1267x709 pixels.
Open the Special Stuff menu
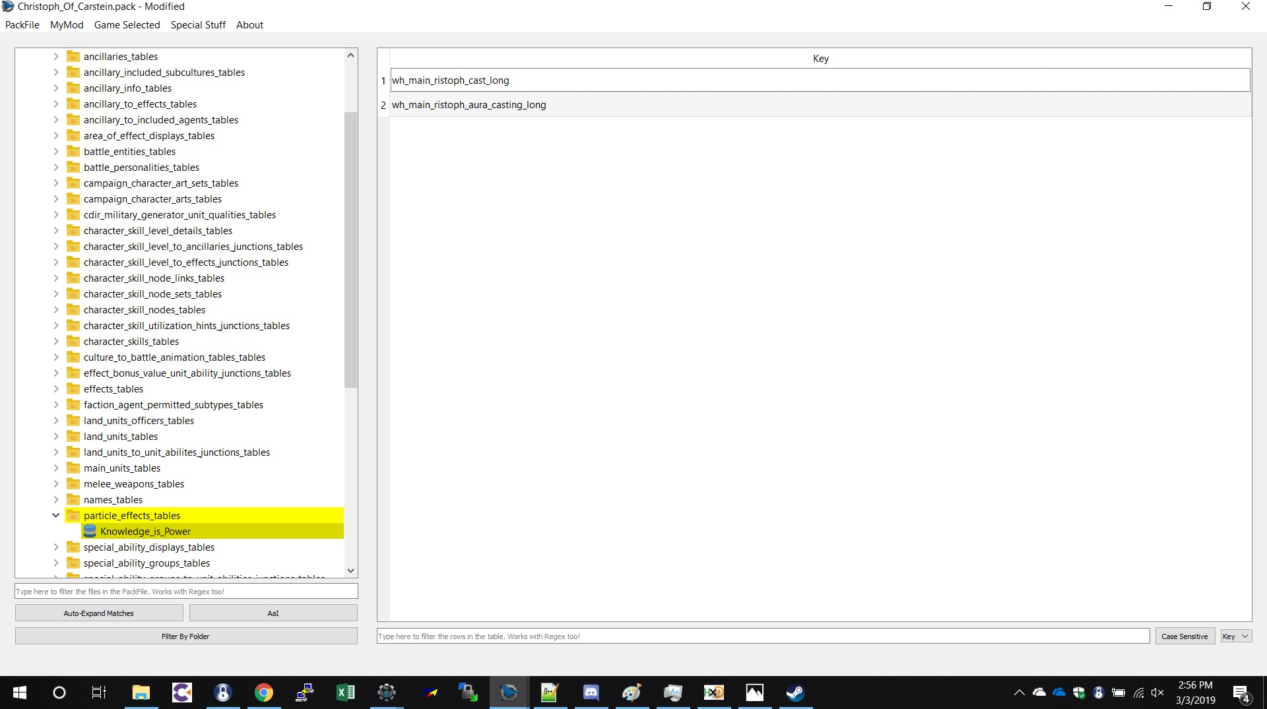point(198,24)
